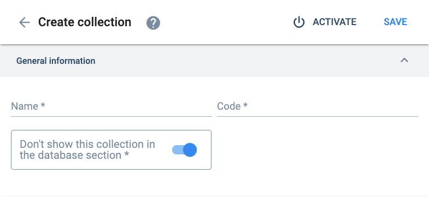Disable the database section visibility switch
This screenshot has height=197, width=429.
(184, 150)
